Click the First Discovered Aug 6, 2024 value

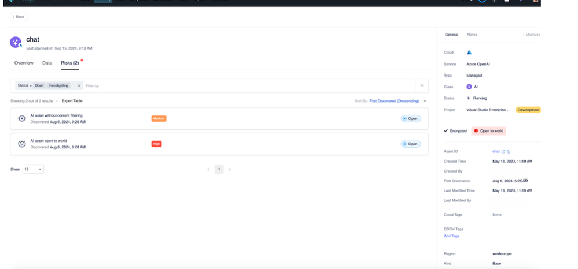coord(510,181)
